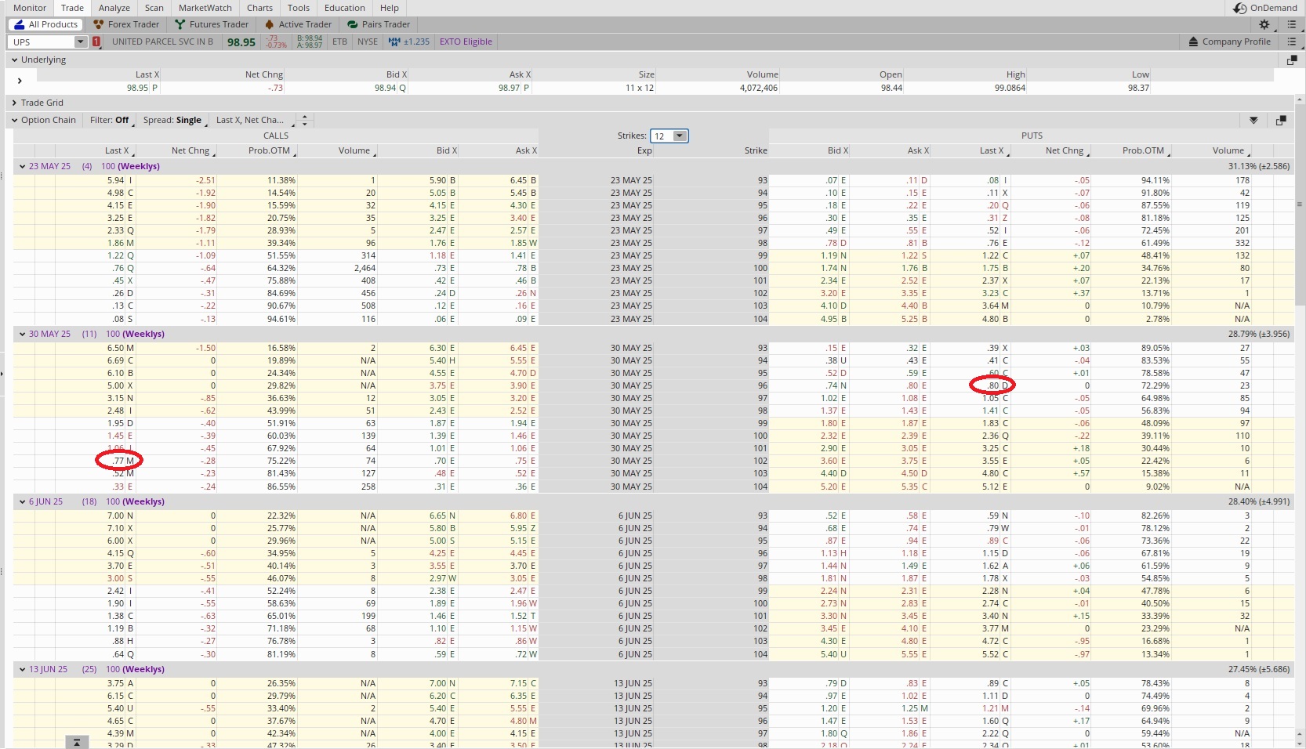Collapse the 30 MAY 25 expiration group
Image resolution: width=1306 pixels, height=749 pixels.
coord(22,334)
